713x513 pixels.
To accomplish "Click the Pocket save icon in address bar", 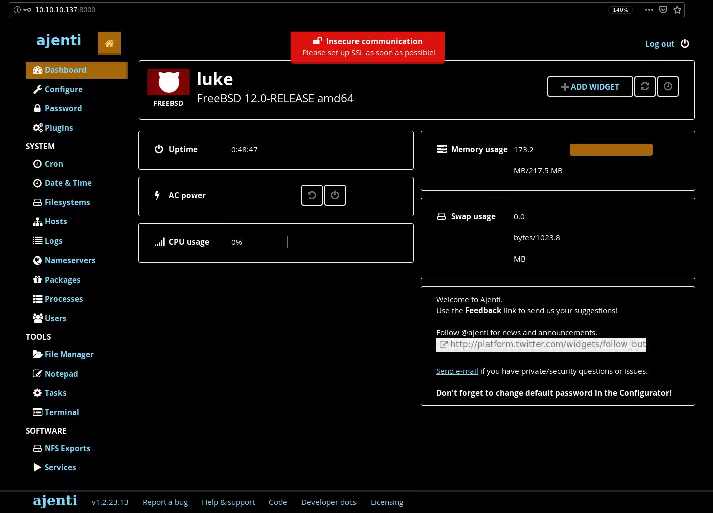I will pyautogui.click(x=663, y=10).
